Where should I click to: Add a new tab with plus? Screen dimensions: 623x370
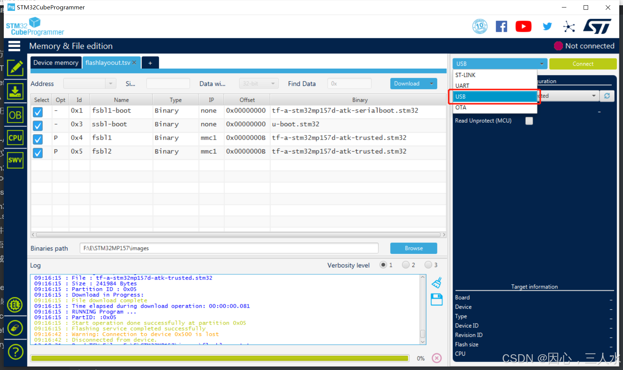point(150,63)
